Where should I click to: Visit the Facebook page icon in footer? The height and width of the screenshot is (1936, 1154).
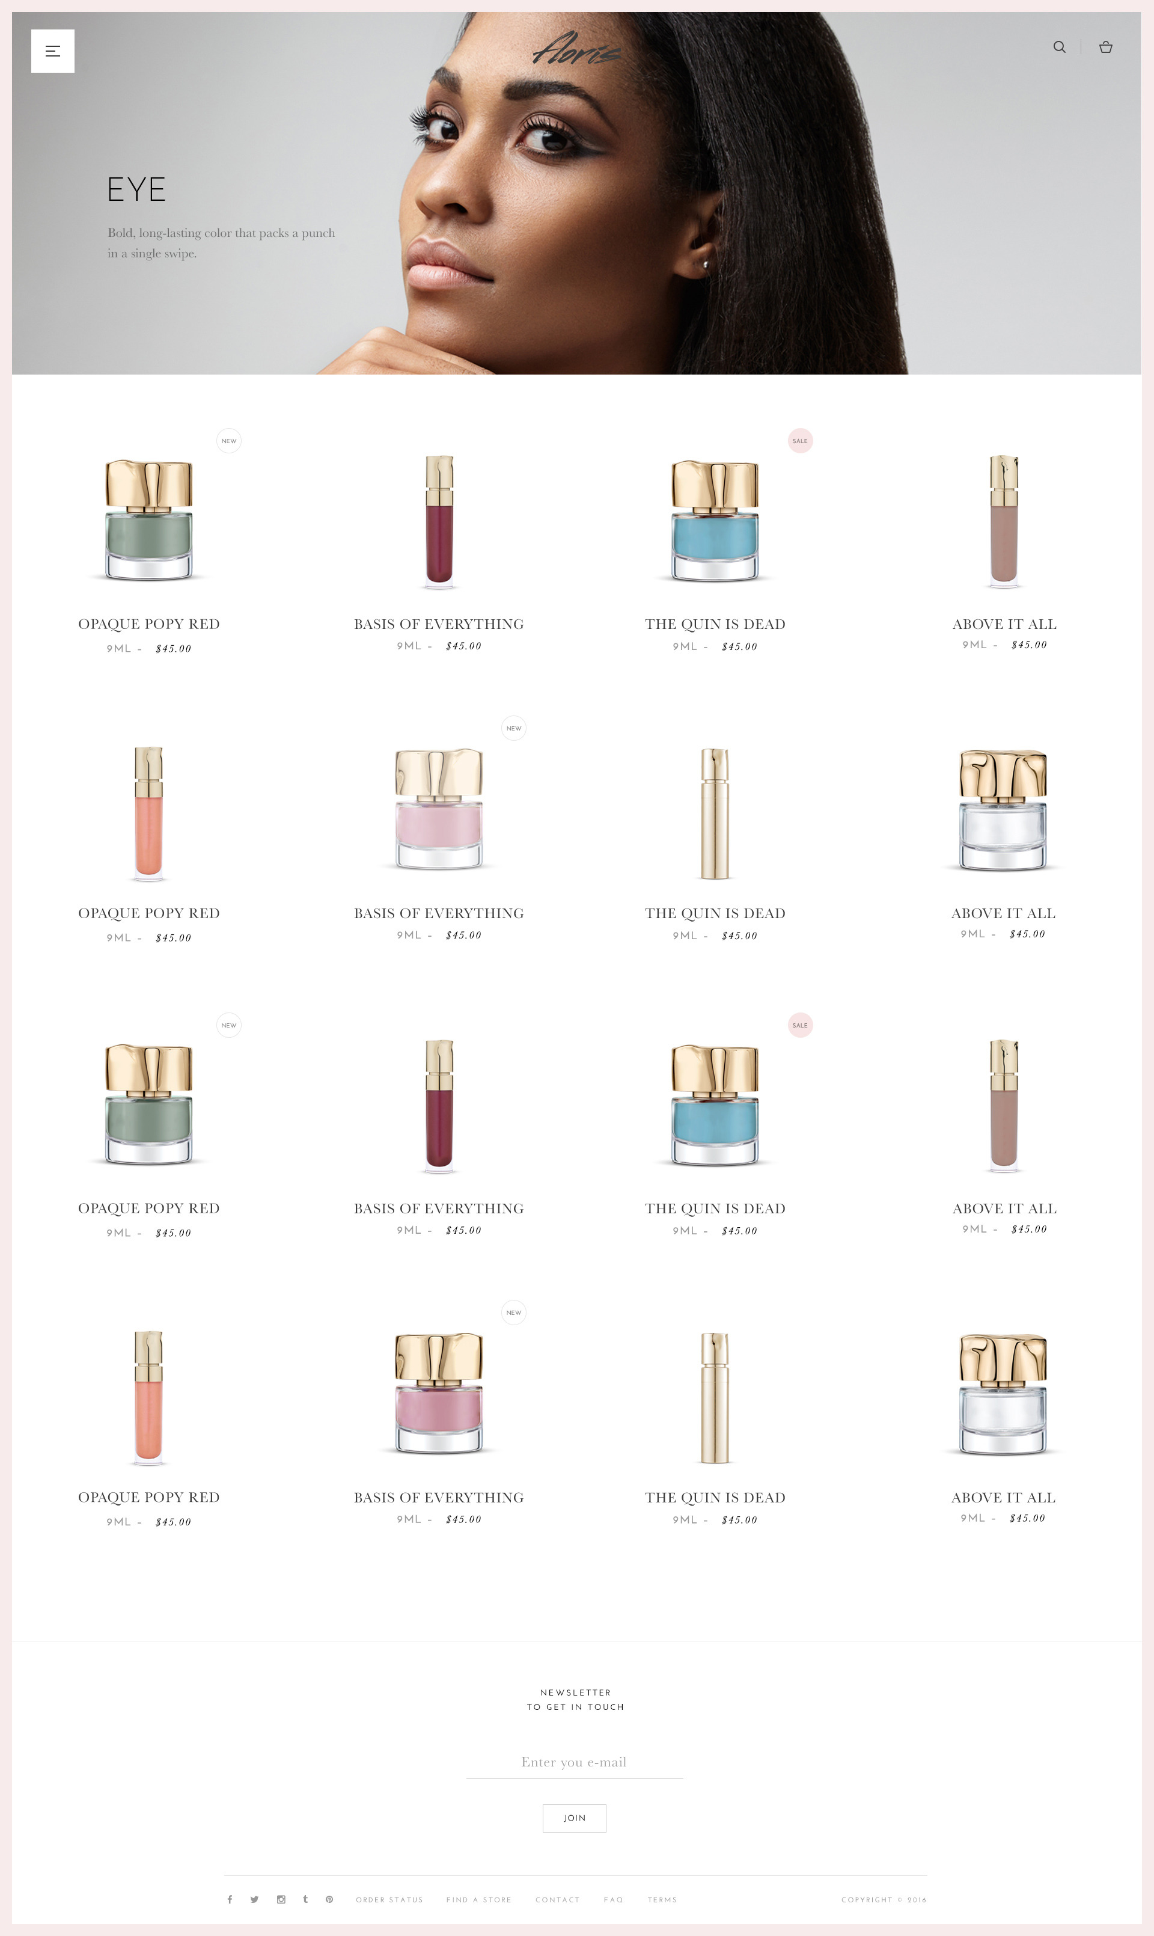230,1899
